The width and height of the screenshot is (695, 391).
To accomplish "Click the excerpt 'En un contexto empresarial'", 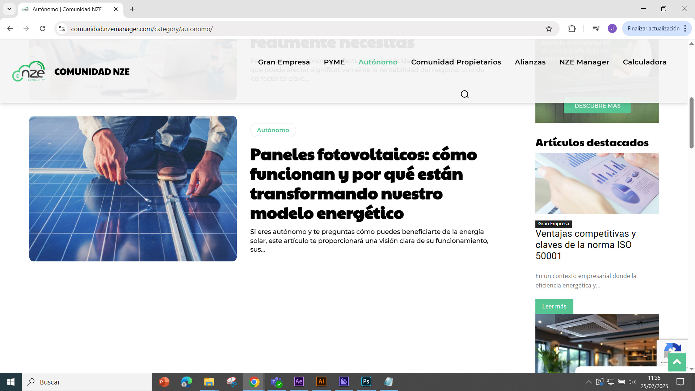I will coord(586,281).
